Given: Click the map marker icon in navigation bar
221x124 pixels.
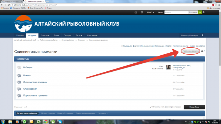Looking at the screenshot, I should pyautogui.click(x=202, y=36).
